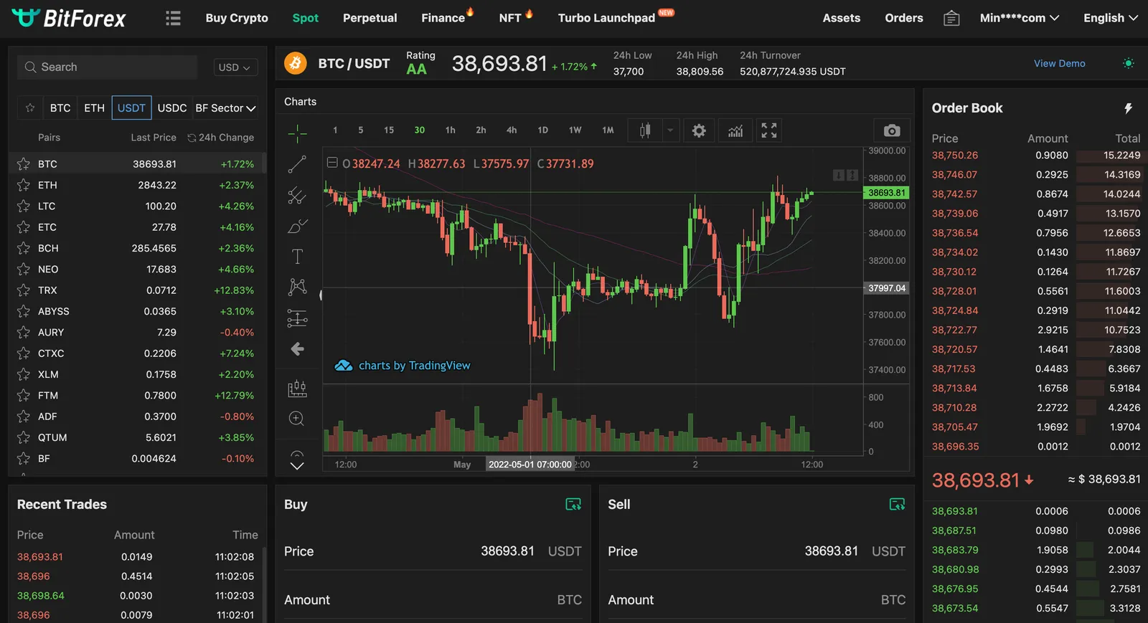Select the pitchfork drawing tool
This screenshot has width=1148, height=623.
pyautogui.click(x=297, y=195)
